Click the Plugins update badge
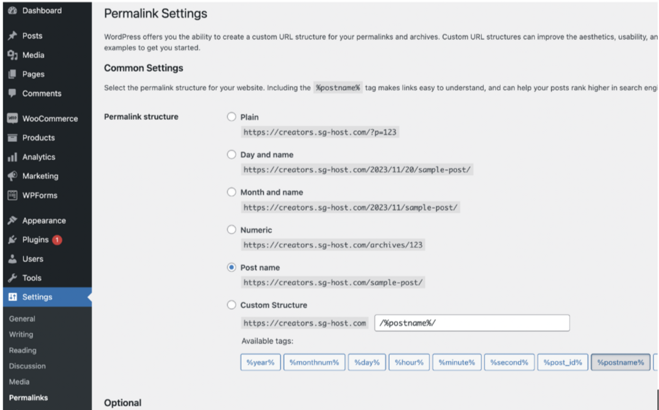Viewport: 659px width, 410px height. point(57,240)
